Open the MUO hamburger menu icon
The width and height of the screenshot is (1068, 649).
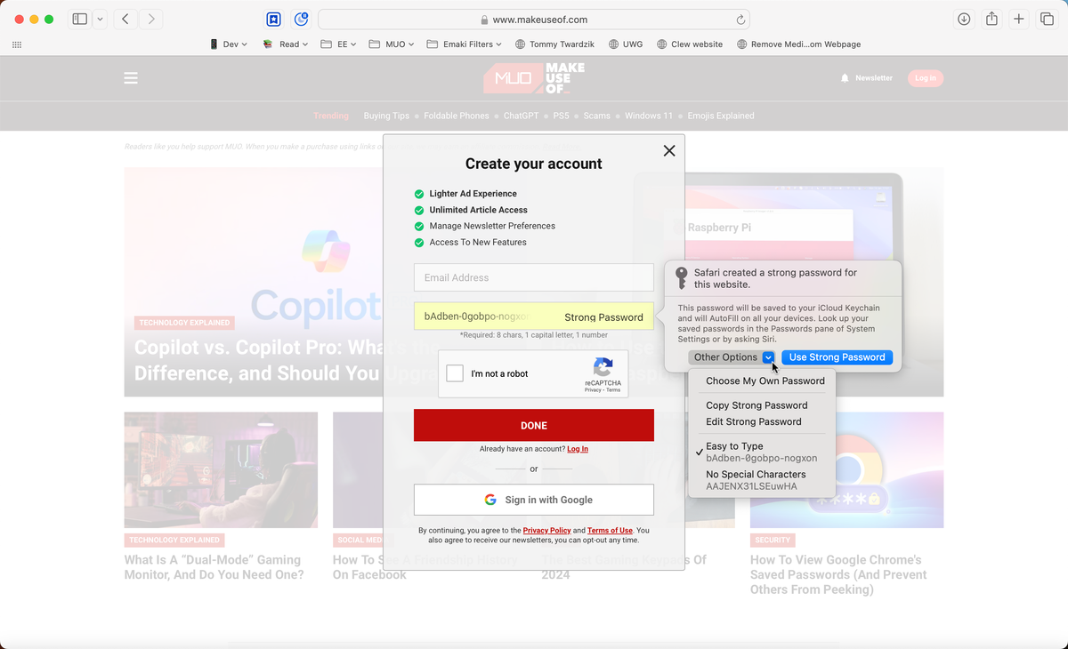click(x=131, y=78)
